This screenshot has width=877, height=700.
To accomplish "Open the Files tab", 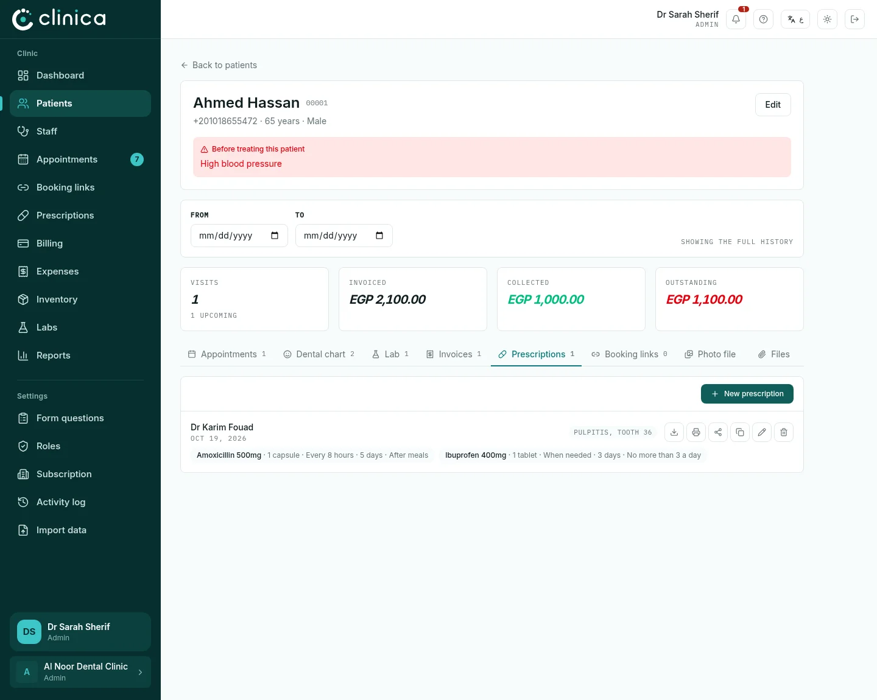I will click(x=773, y=354).
